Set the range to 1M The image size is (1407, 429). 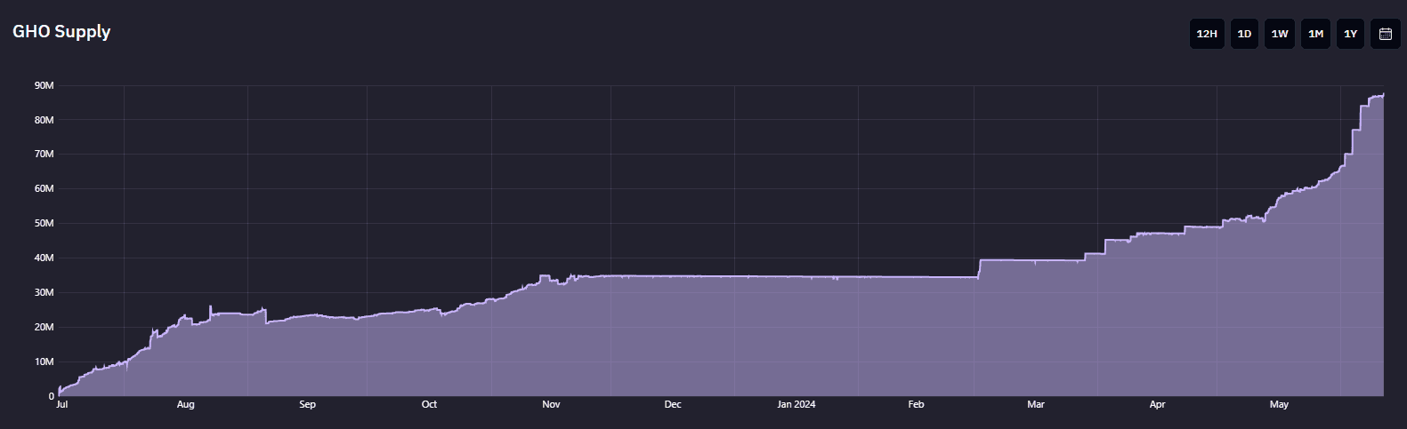coord(1315,34)
